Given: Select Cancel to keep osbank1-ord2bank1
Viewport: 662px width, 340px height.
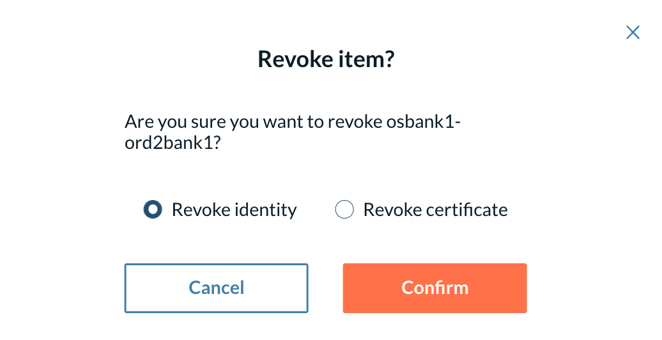Looking at the screenshot, I should tap(216, 288).
